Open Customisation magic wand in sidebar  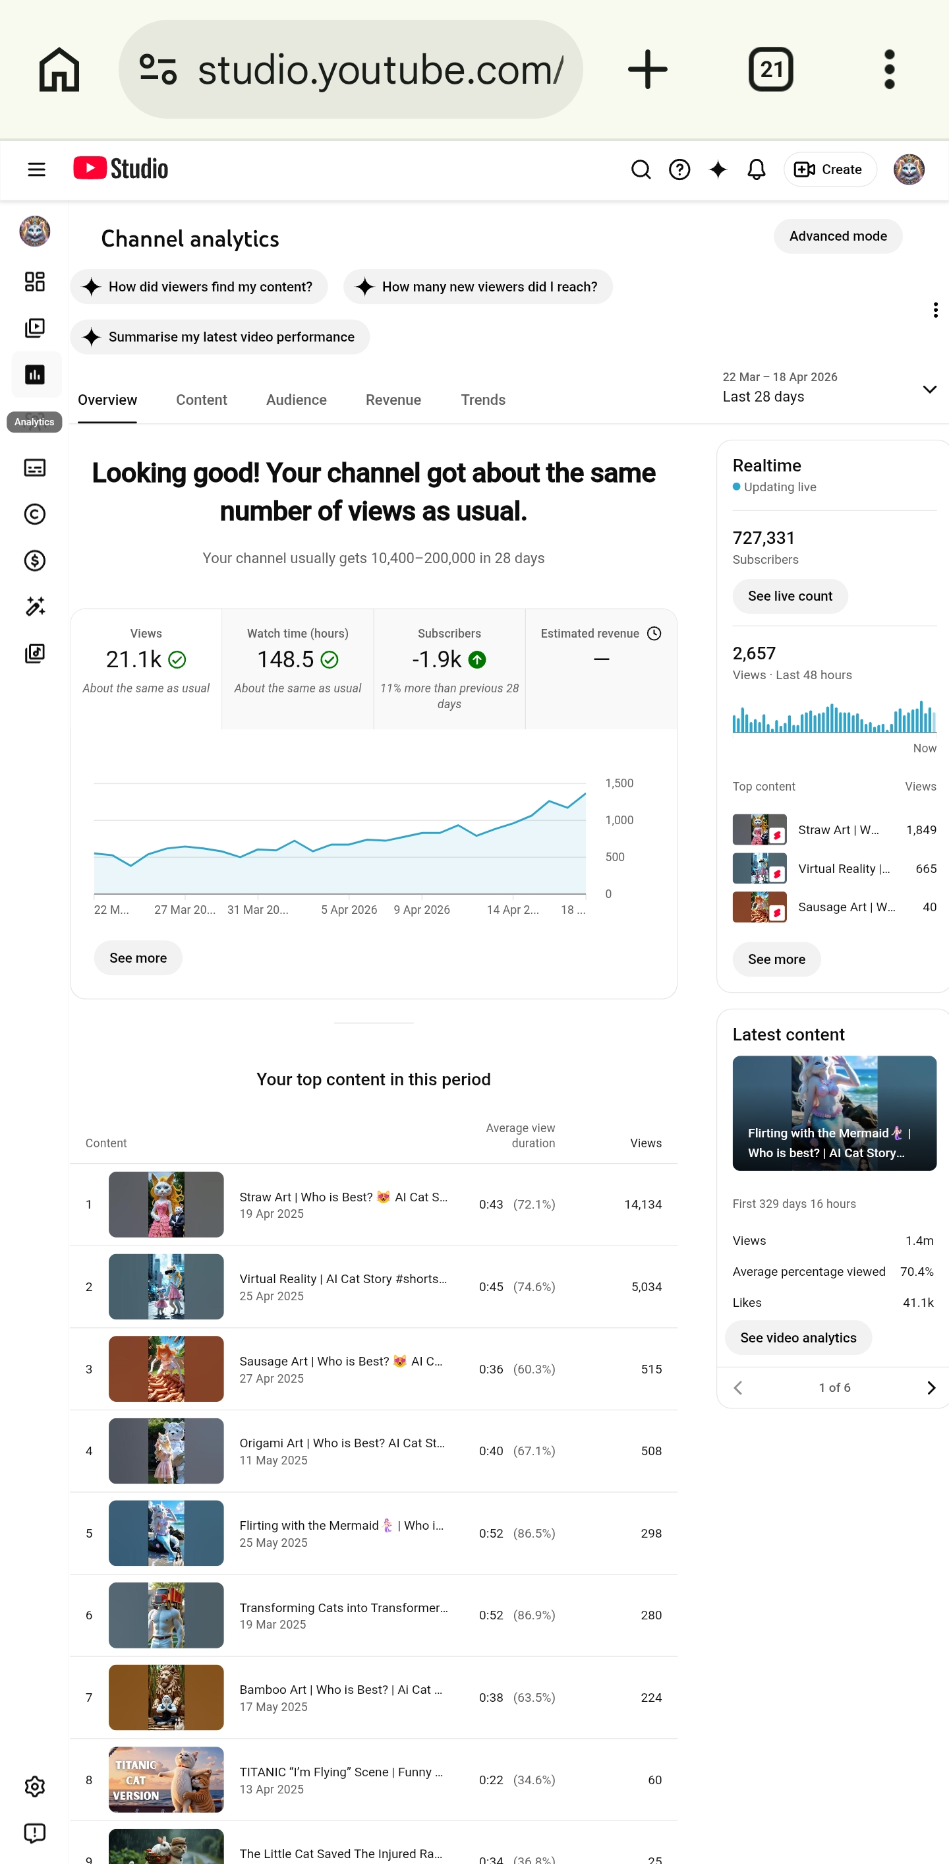click(x=35, y=607)
